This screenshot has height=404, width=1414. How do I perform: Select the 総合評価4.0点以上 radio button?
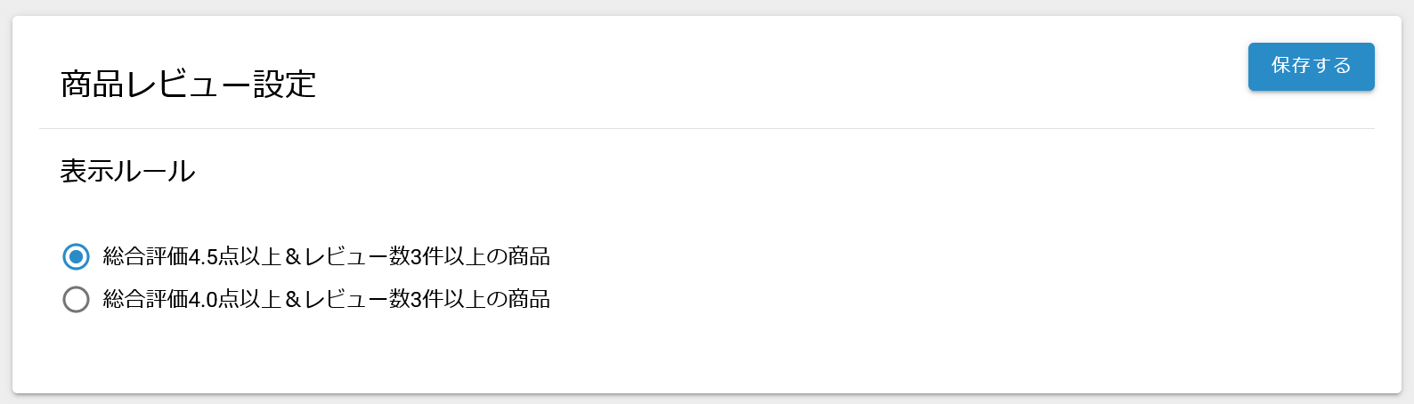(x=77, y=300)
